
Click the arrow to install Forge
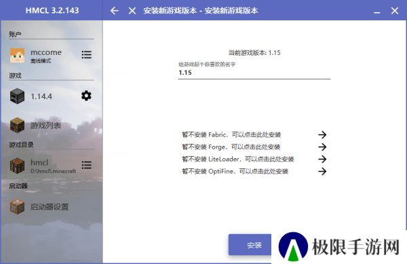pos(322,147)
